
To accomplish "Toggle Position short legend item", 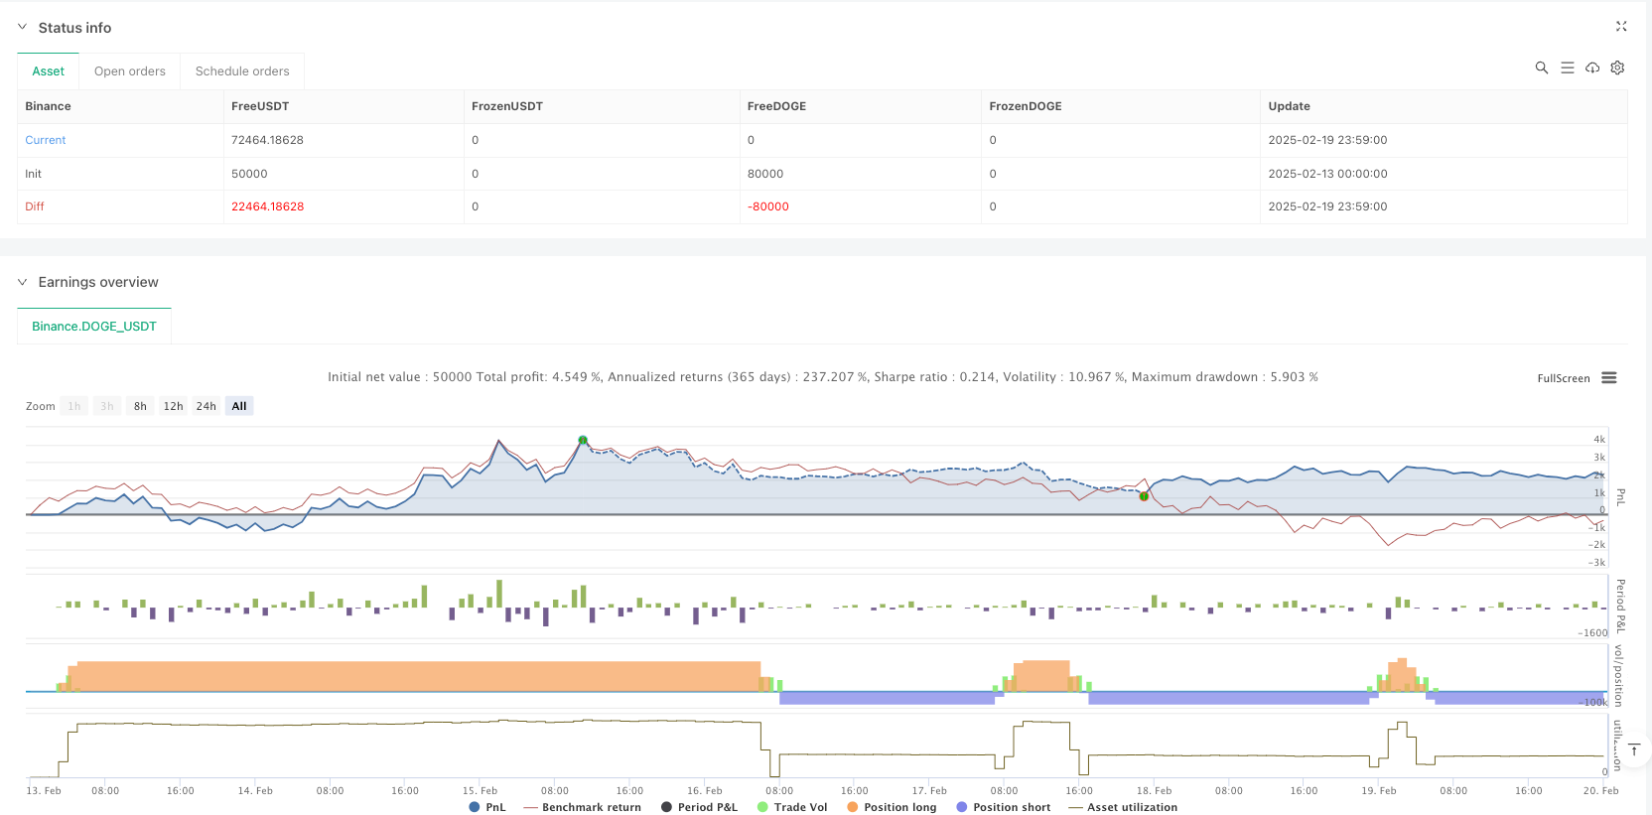I will click(1003, 807).
